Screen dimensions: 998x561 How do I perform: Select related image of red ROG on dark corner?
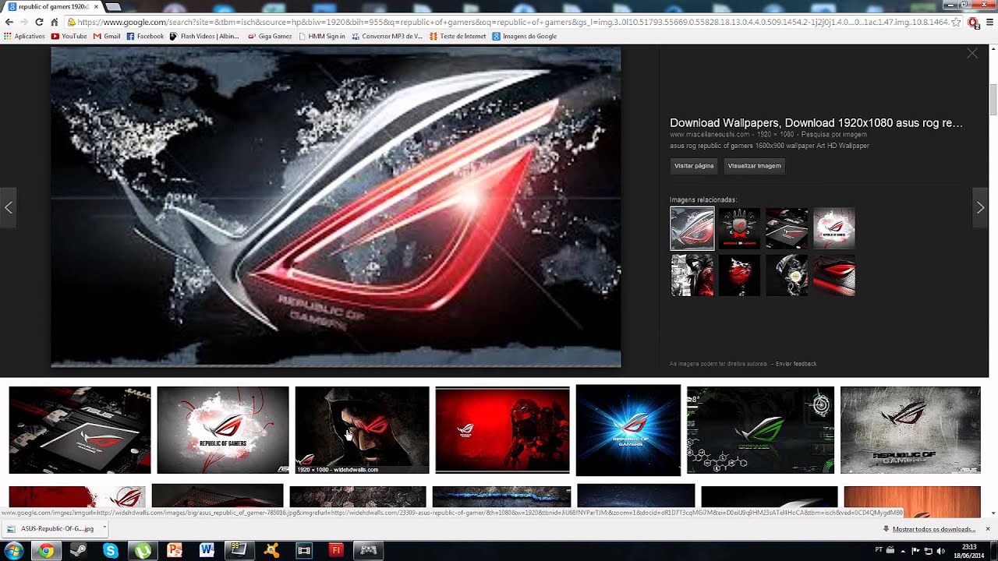click(834, 275)
